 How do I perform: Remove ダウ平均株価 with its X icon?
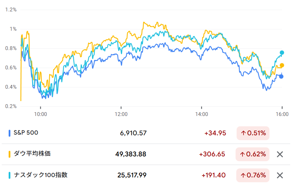point(280,154)
